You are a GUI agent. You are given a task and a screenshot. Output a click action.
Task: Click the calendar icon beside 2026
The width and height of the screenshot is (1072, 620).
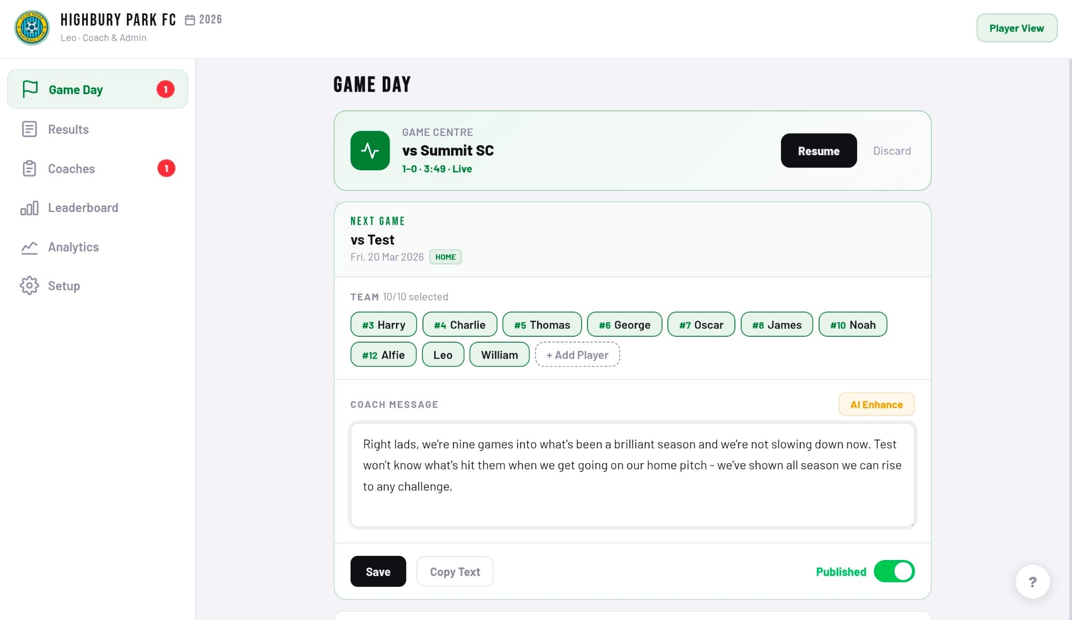(x=190, y=20)
